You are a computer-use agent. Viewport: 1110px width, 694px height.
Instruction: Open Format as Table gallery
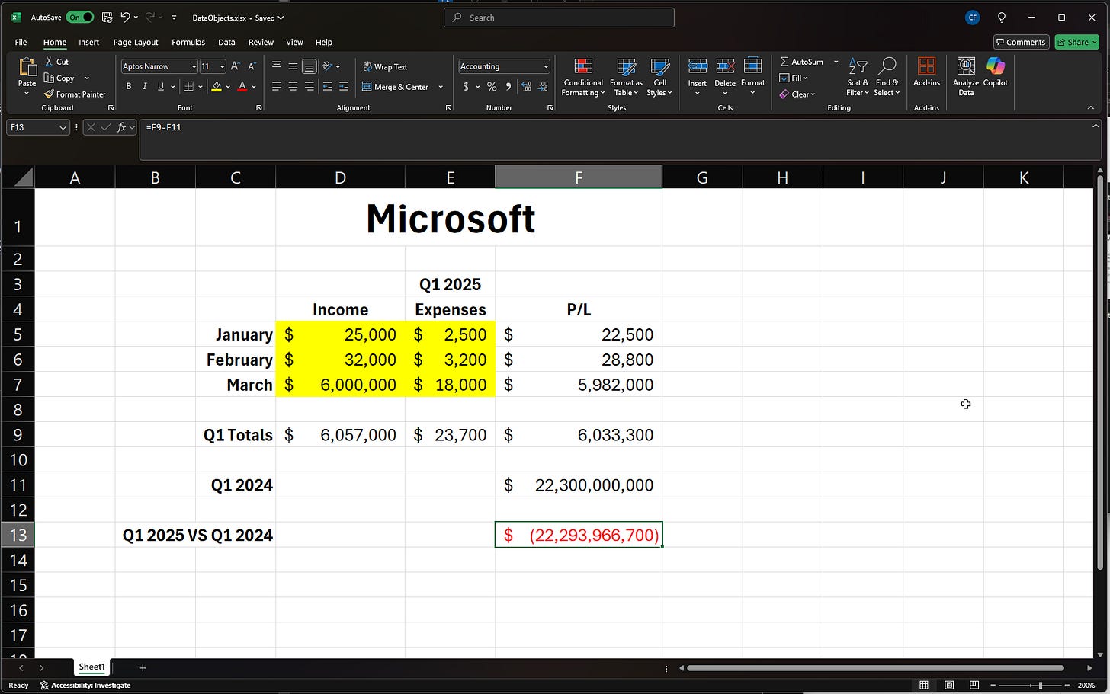pos(626,77)
